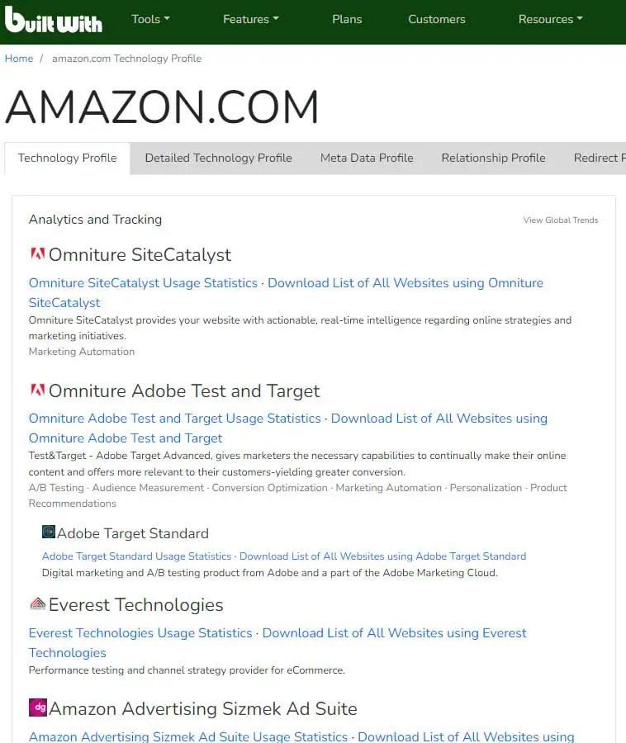Open Everest Technologies Usage Statistics

pyautogui.click(x=140, y=632)
